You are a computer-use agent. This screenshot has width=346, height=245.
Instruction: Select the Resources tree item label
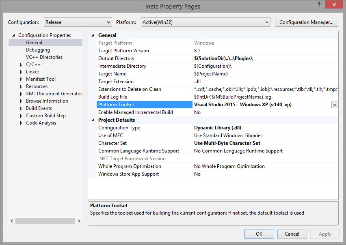click(37, 86)
